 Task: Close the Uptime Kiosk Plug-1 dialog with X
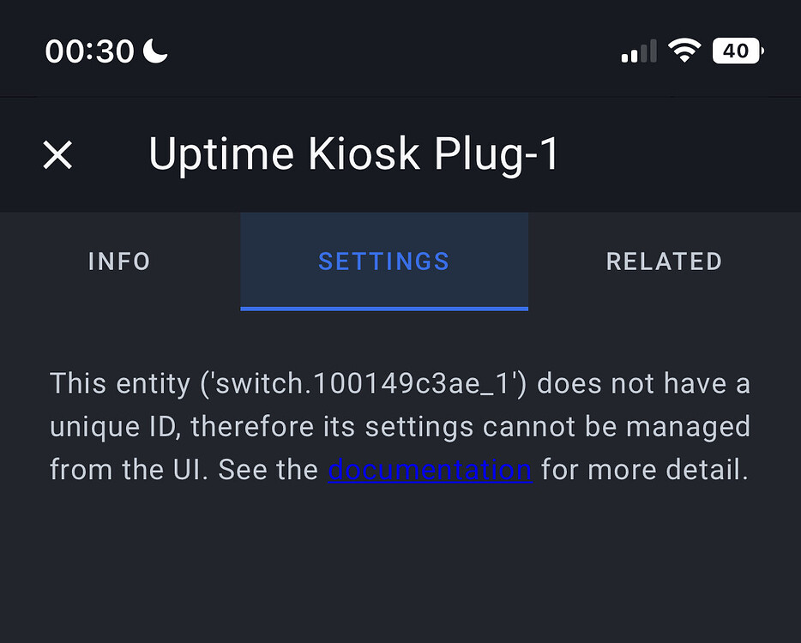57,154
